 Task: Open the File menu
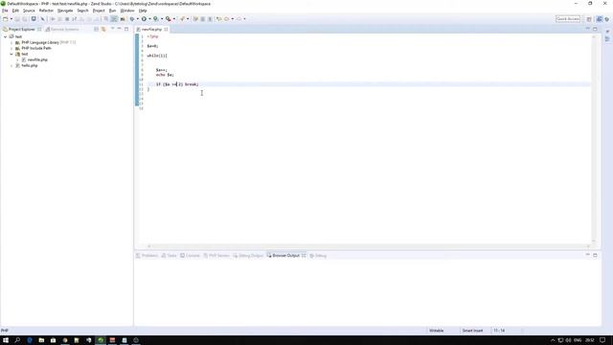click(5, 11)
